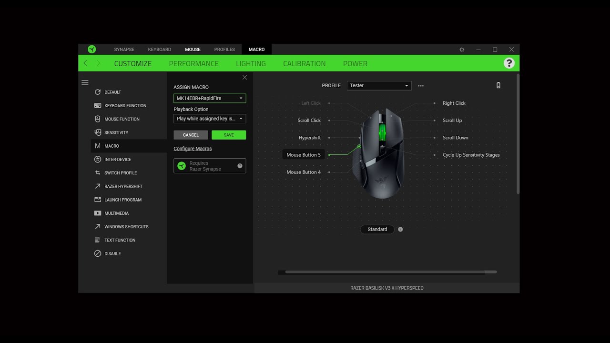Image resolution: width=610 pixels, height=343 pixels.
Task: Select Scroll Down assignment
Action: [456, 138]
